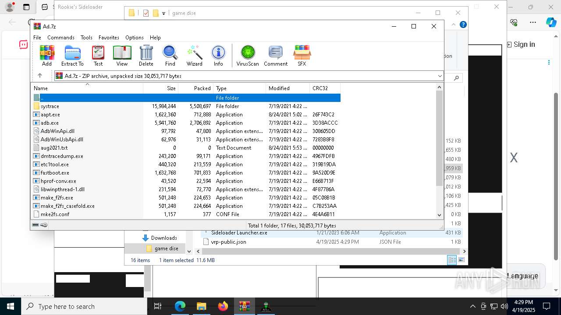Sort by the Packed column header
The image size is (561, 315).
tap(196, 88)
